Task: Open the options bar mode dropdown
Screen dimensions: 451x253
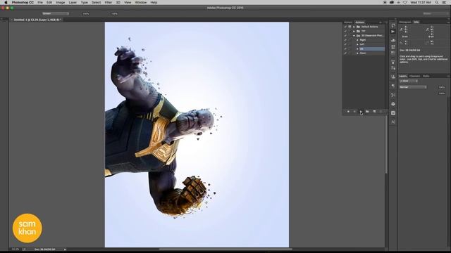Action: pos(56,13)
